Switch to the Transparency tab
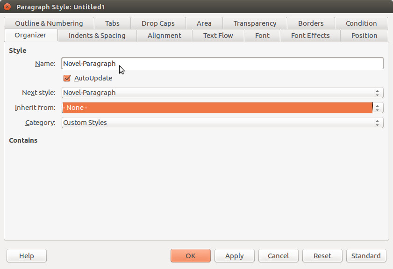Screen dimensions: 393x269 (255, 23)
